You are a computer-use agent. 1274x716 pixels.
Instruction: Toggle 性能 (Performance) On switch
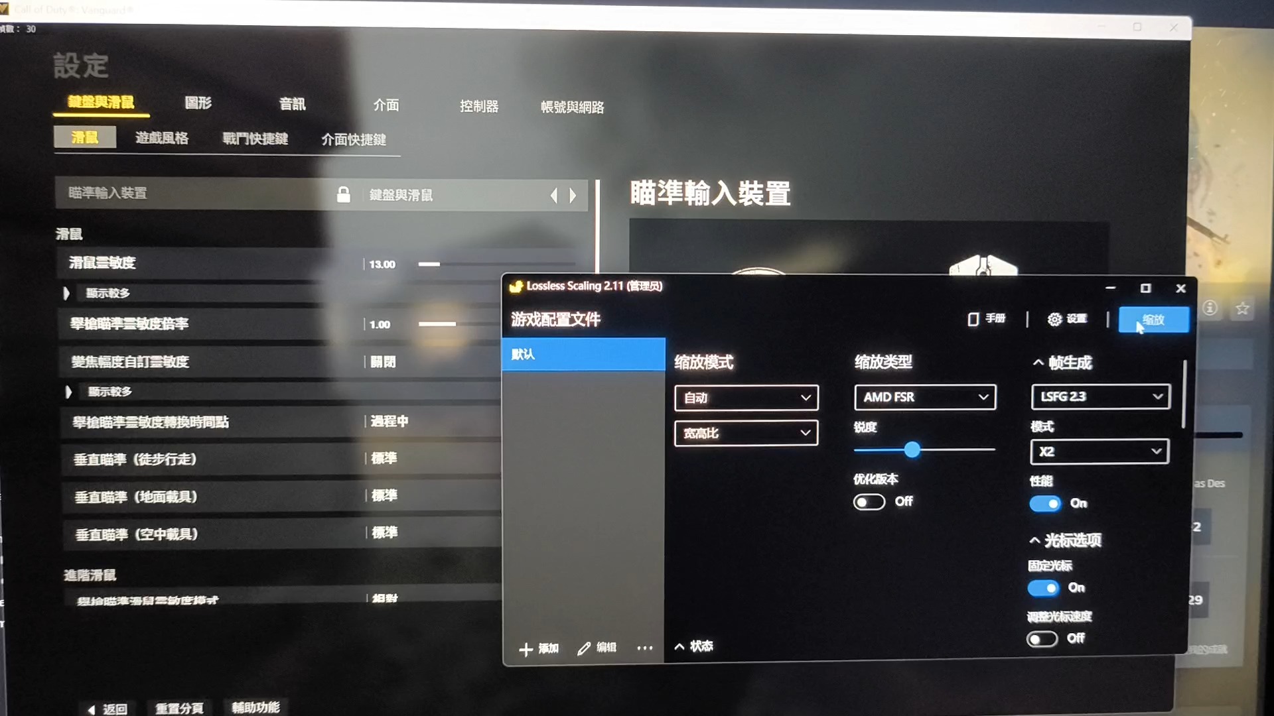tap(1046, 504)
